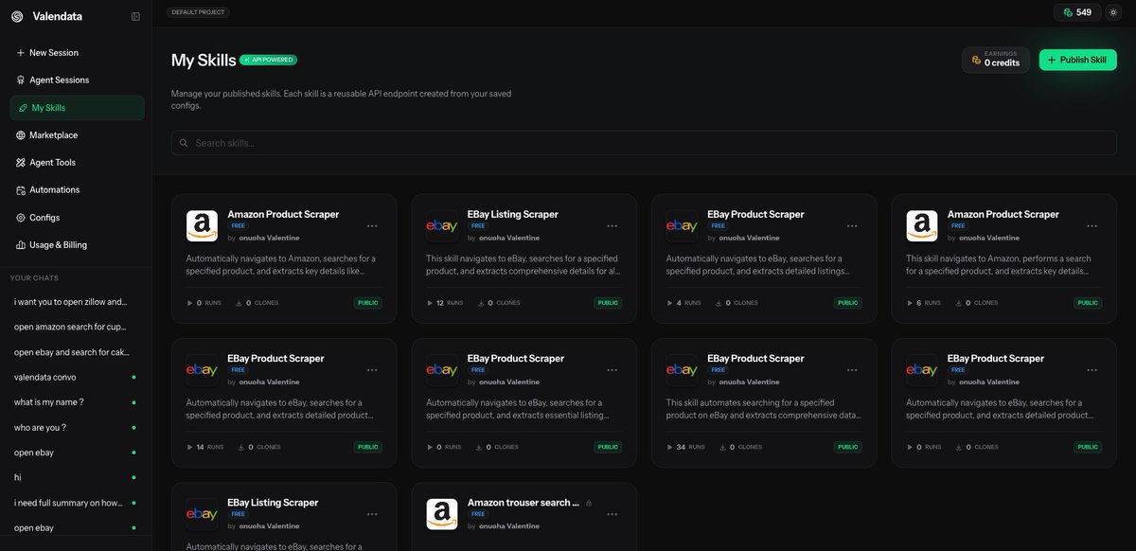Open the chat "i want you to open zillow and..."
Viewport: 1136px width, 551px height.
(70, 302)
